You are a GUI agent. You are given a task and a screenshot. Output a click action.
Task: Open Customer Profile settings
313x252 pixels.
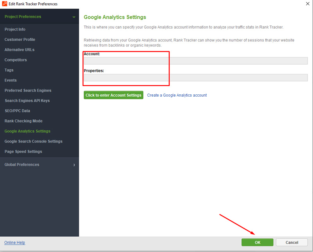click(x=20, y=40)
